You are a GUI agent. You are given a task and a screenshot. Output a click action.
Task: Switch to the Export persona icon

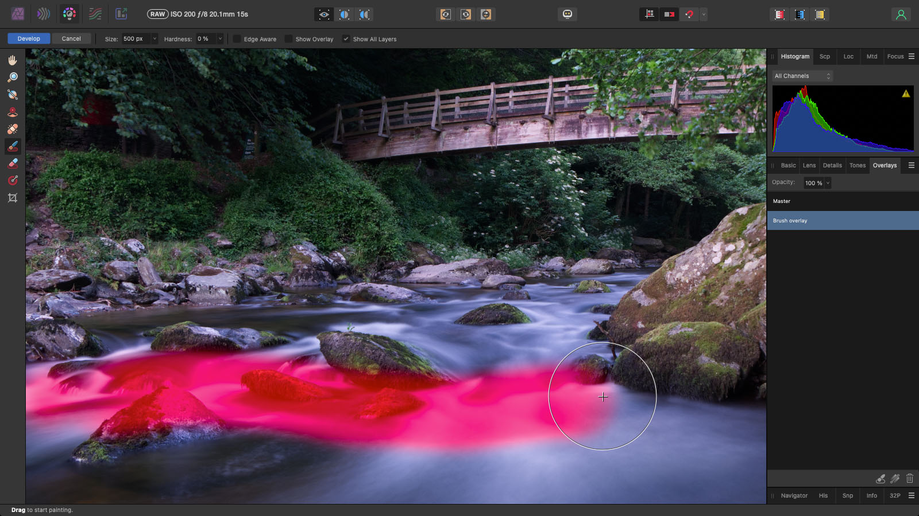pyautogui.click(x=121, y=14)
